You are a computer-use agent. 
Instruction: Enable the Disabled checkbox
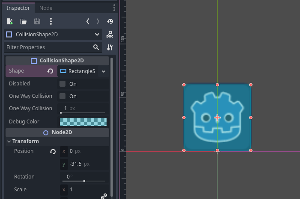[62, 84]
